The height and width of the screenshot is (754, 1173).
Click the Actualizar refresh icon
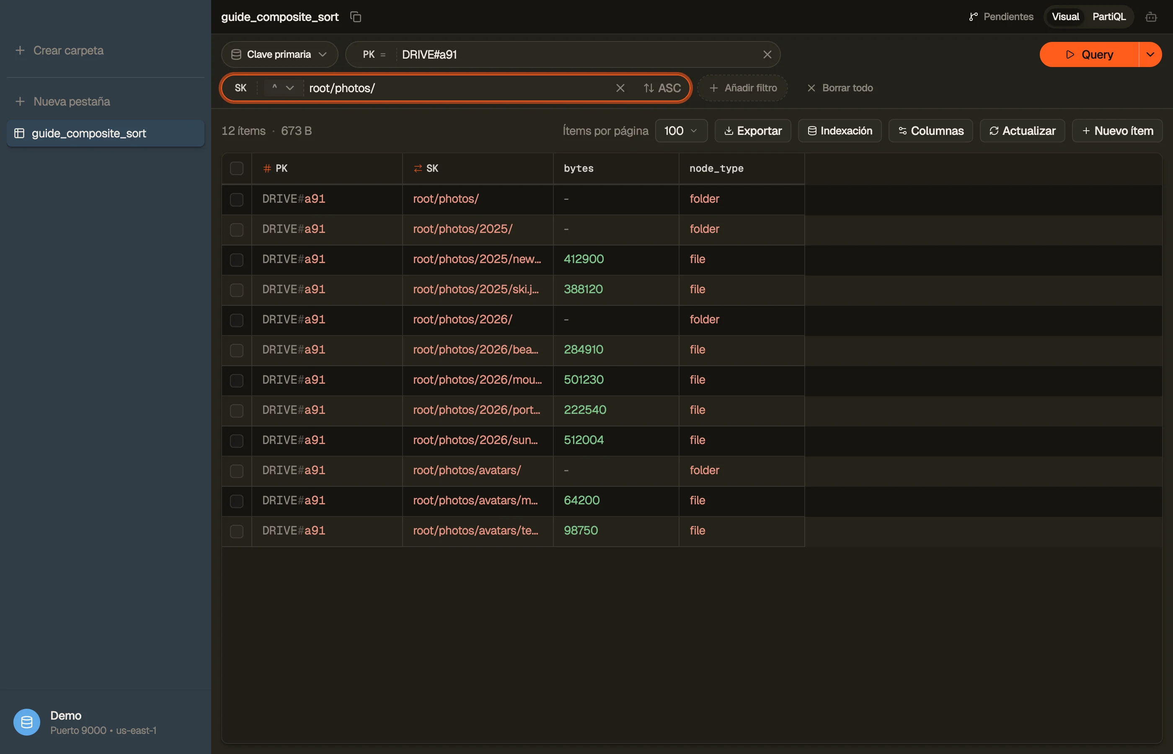(994, 131)
